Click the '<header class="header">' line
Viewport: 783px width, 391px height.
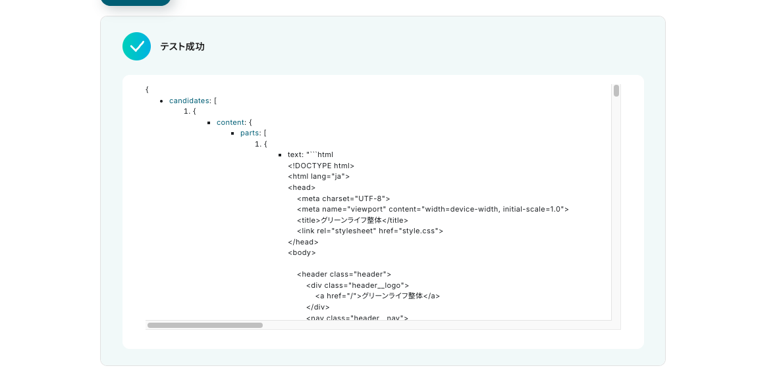tap(344, 275)
